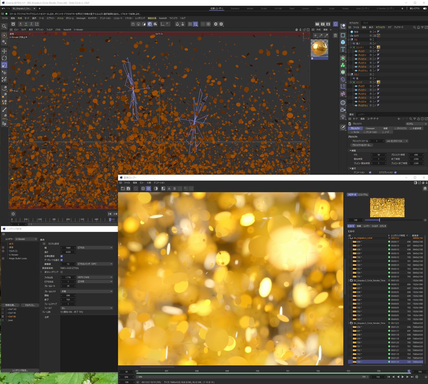Click the Text spline T icon

coord(343,49)
